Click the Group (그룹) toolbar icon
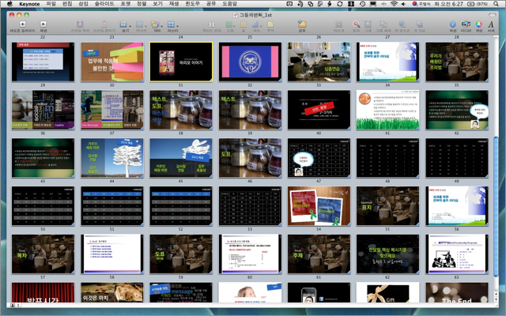This screenshot has width=506, height=316. tap(368, 24)
